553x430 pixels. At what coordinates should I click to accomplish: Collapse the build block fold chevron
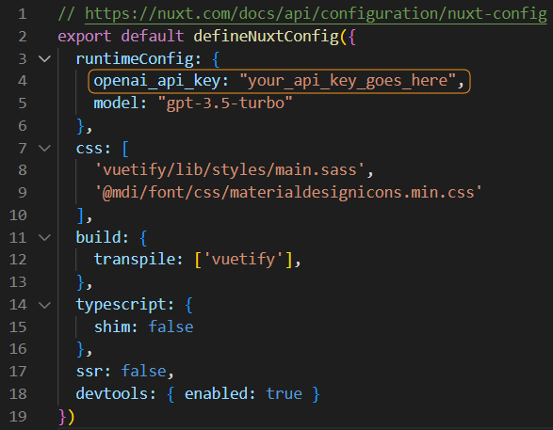[45, 237]
